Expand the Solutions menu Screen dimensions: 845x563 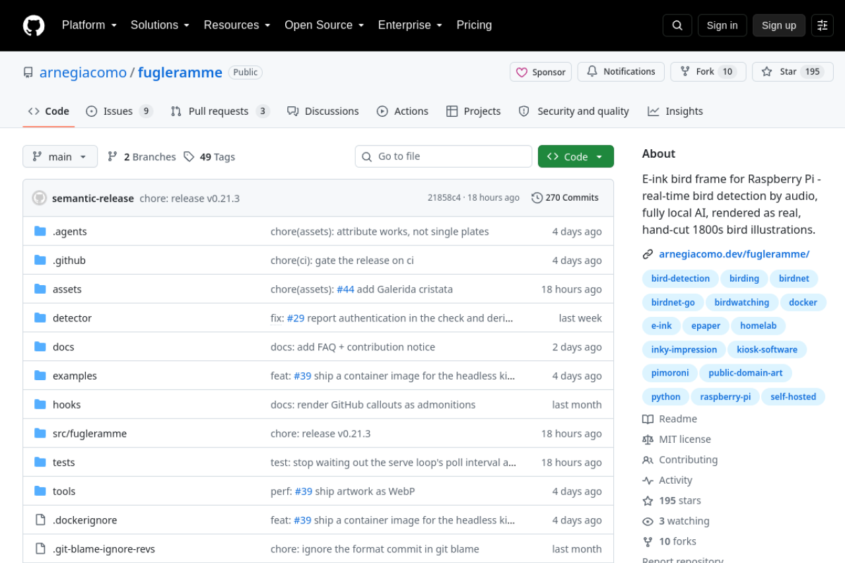[160, 25]
